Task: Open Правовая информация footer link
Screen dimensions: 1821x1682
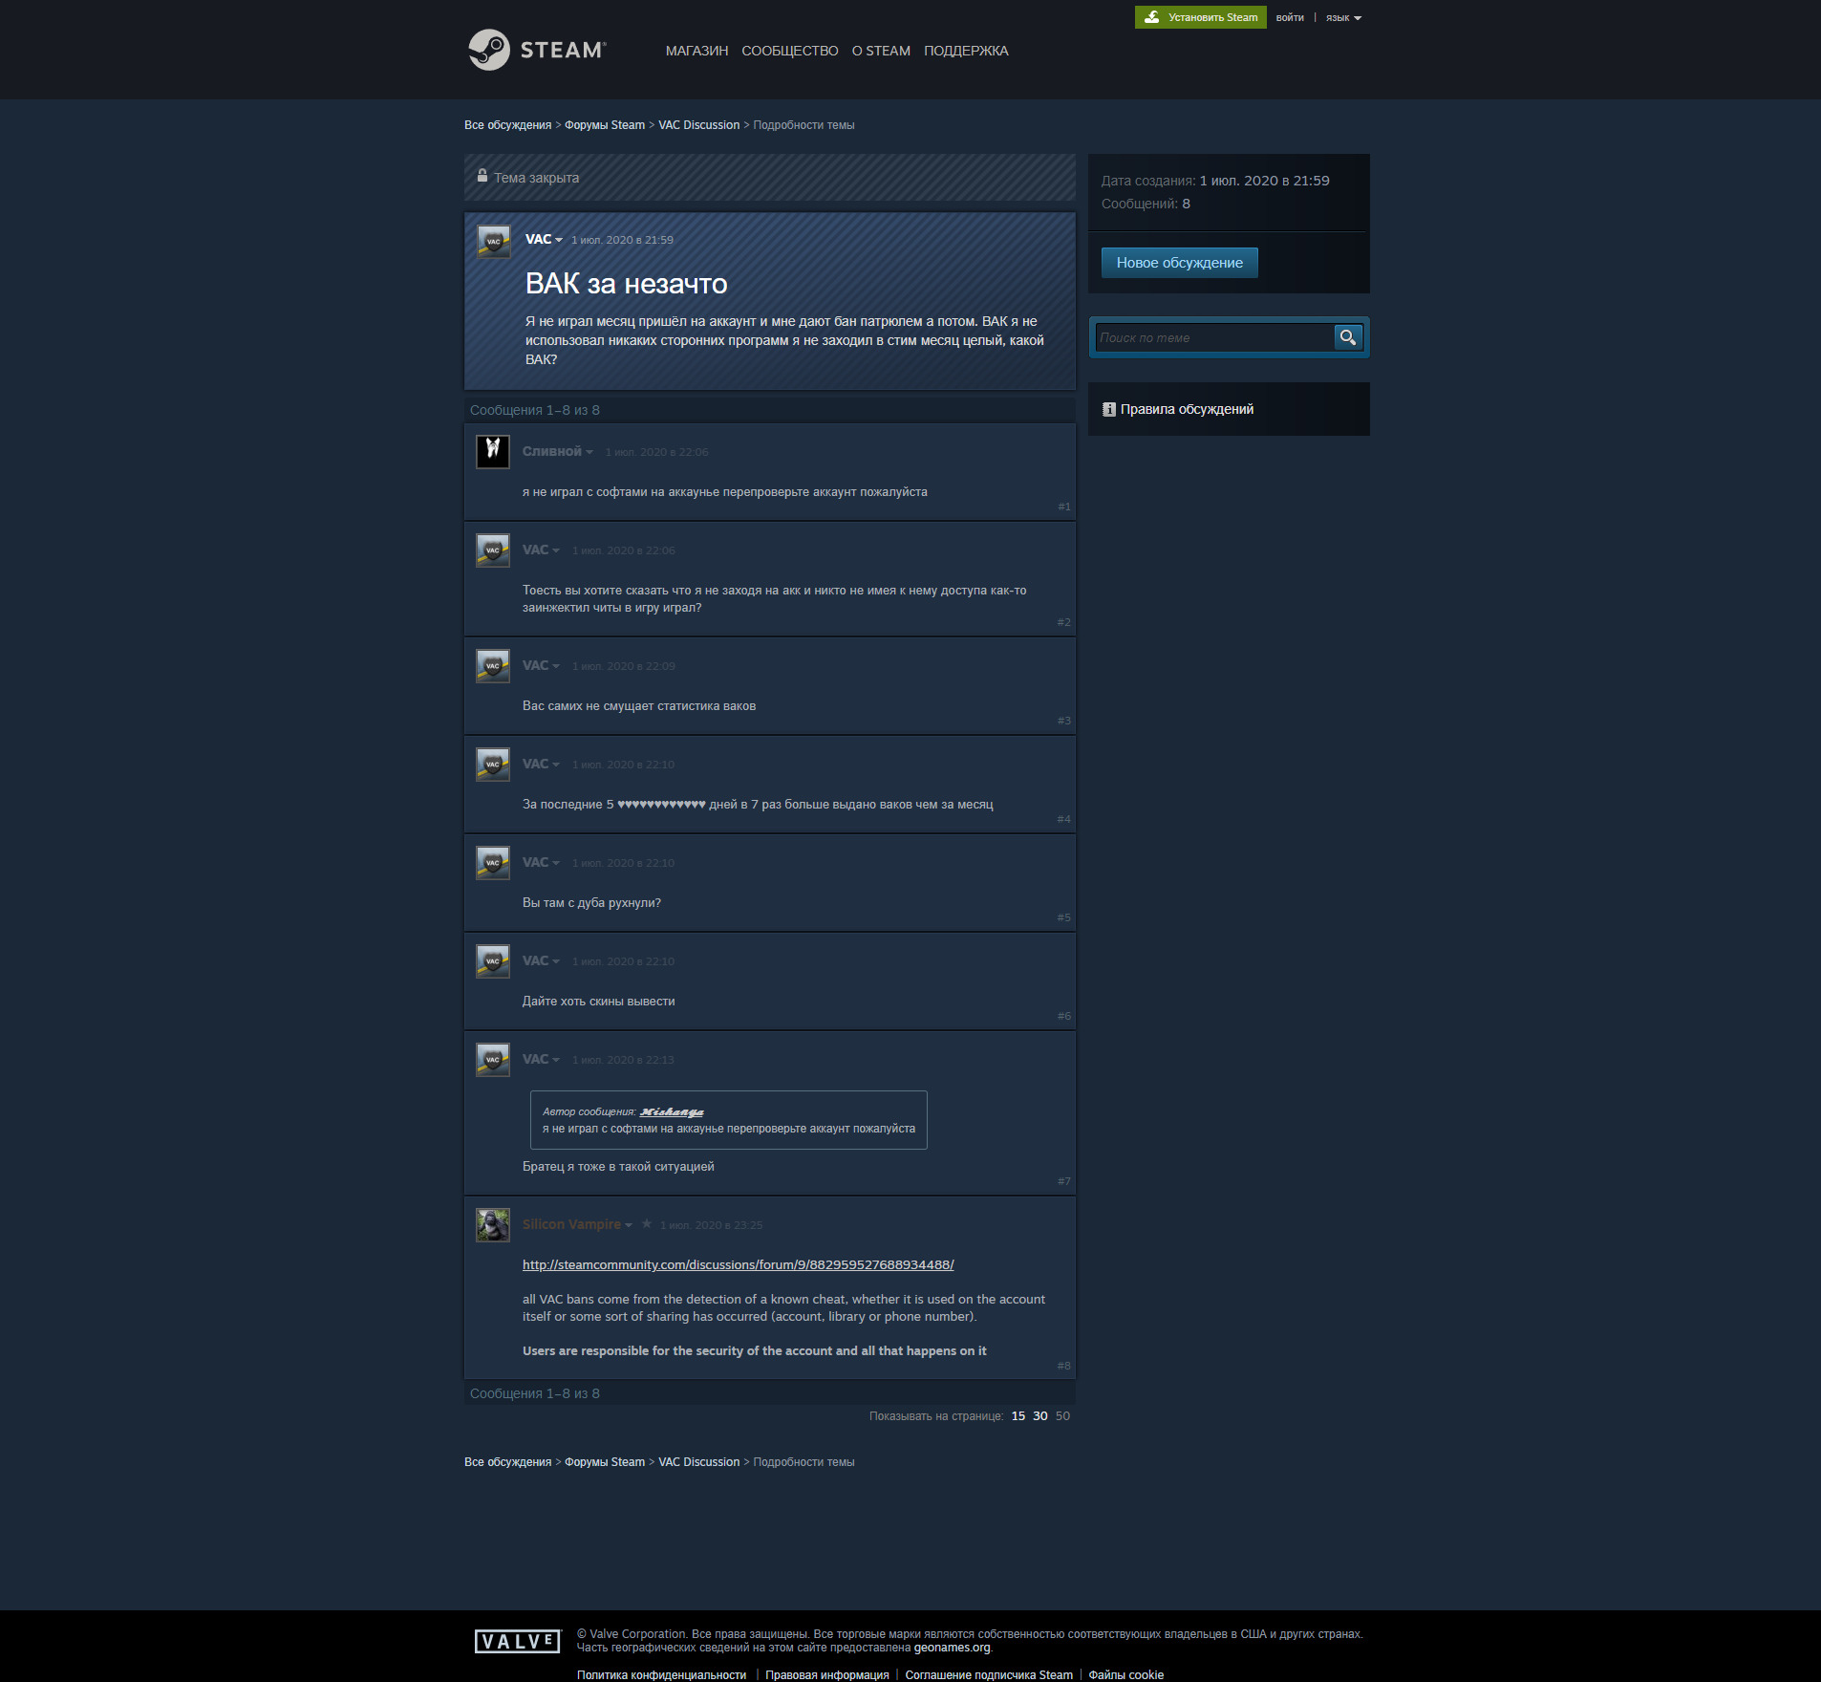Action: point(827,1674)
